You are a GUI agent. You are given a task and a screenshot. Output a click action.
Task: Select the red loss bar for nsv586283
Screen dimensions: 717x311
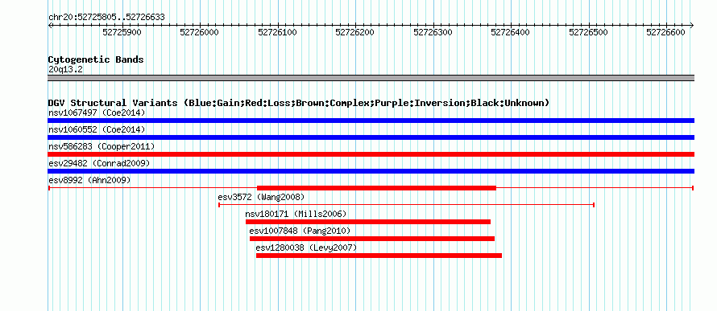371,154
